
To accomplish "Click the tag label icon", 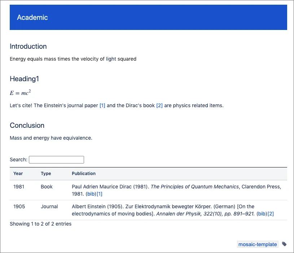I will [284, 244].
